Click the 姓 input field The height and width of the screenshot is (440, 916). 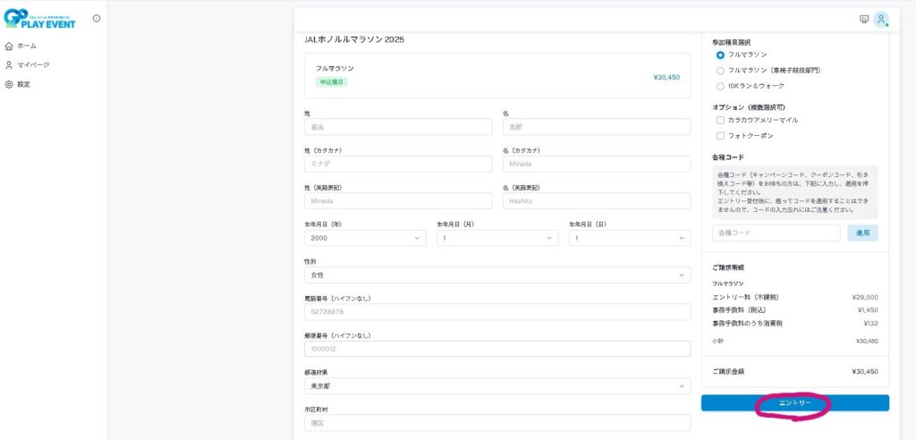coord(398,127)
